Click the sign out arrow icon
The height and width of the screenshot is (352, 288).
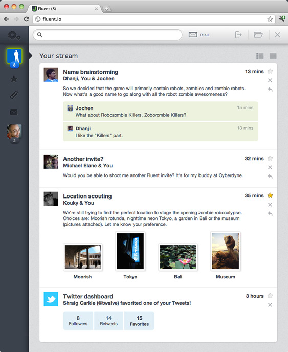tap(238, 35)
